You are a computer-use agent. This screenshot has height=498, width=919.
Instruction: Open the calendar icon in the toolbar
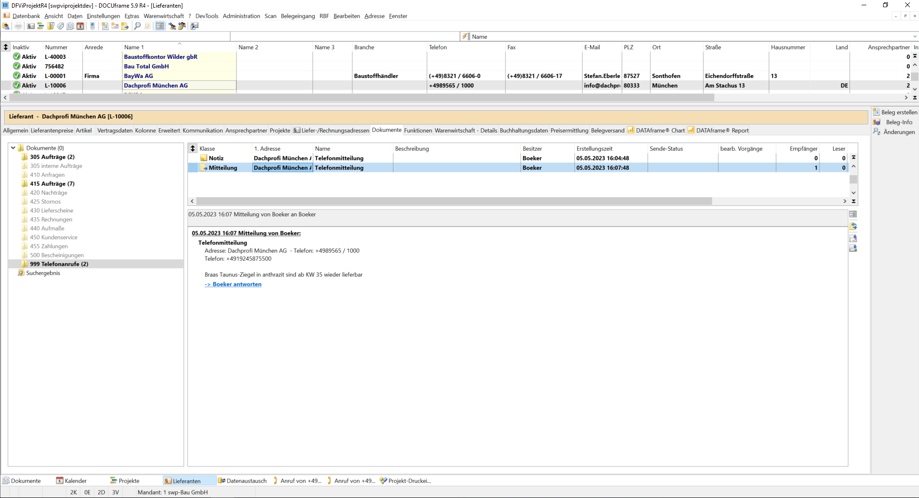[80, 26]
